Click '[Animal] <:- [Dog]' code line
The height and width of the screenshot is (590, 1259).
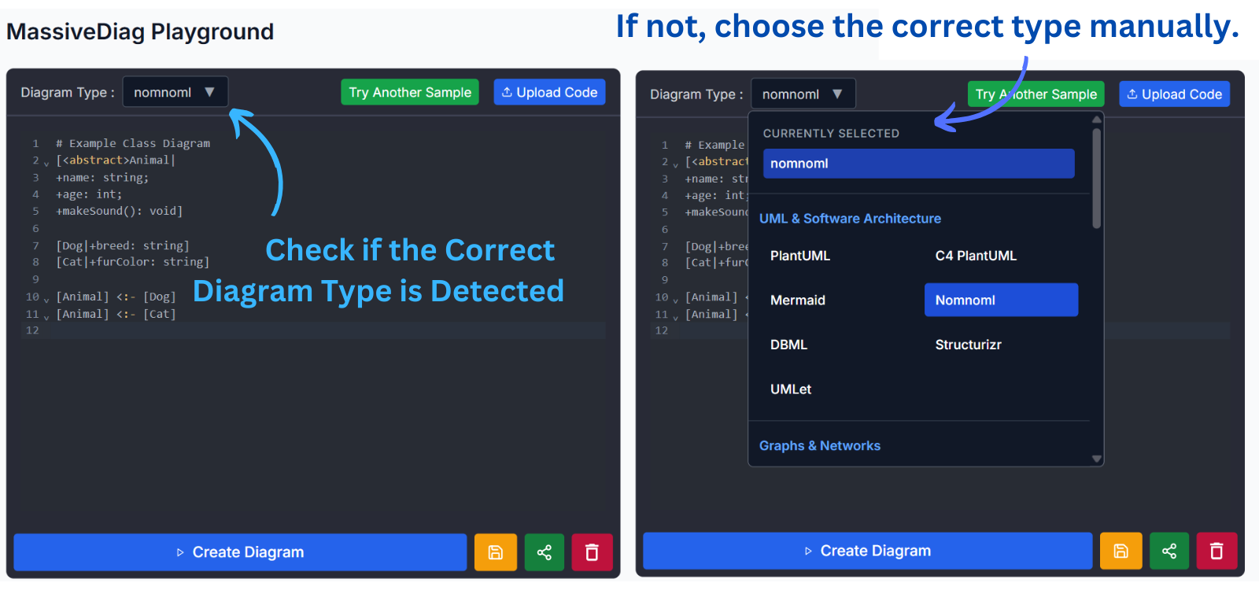click(116, 297)
